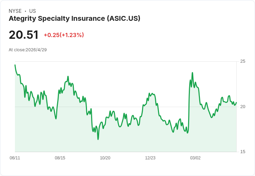Click the 20.51 current price figure

point(24,35)
